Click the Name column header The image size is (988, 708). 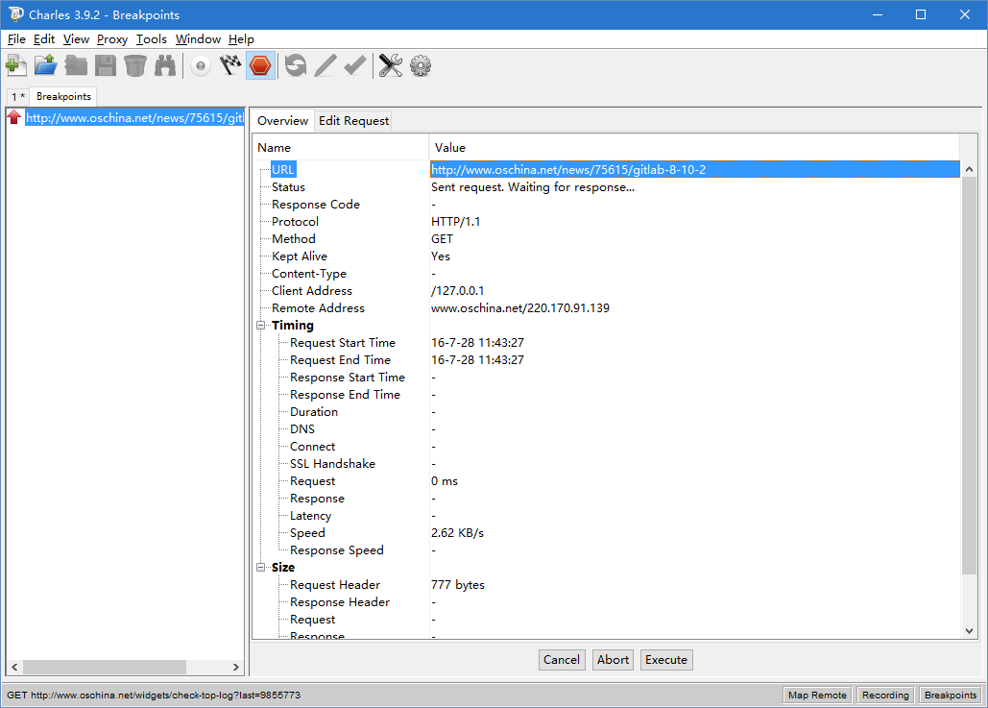(x=340, y=148)
